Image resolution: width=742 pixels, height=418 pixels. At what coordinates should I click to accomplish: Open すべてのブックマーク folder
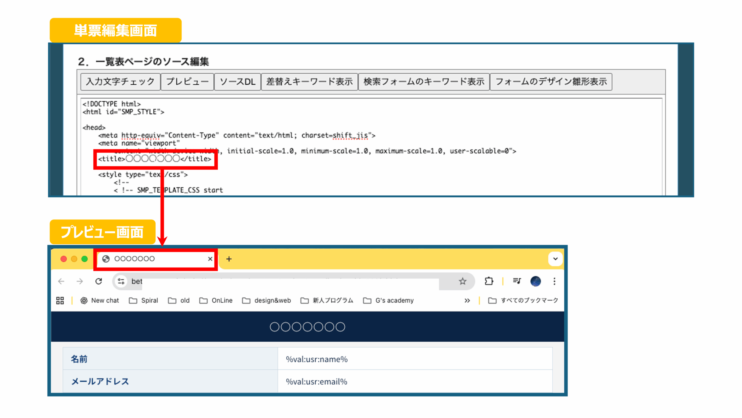523,301
